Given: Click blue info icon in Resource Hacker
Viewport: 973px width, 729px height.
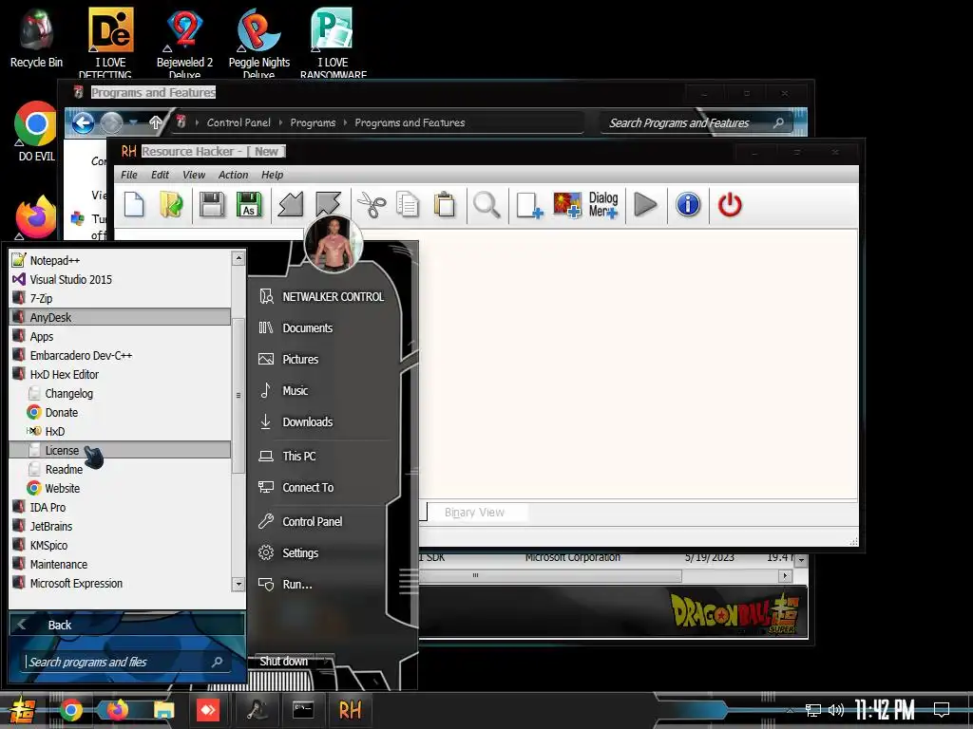Looking at the screenshot, I should pos(688,205).
